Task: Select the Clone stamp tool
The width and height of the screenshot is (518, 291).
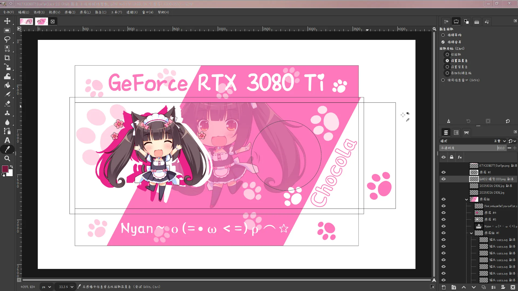Action: coord(7,113)
